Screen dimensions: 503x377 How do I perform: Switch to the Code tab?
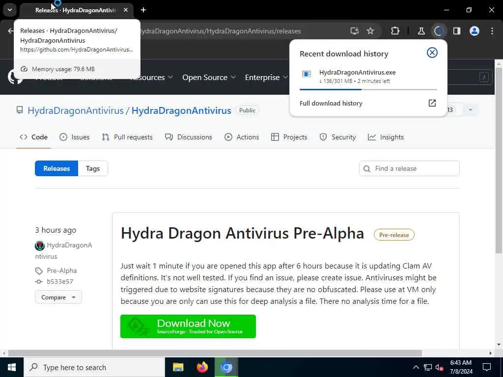pos(34,137)
